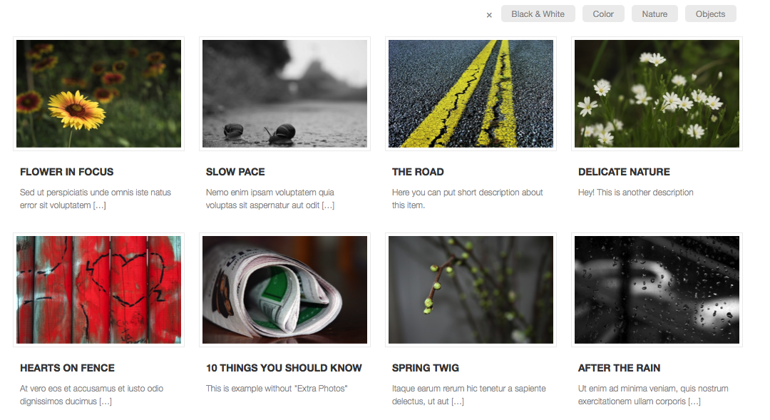Image resolution: width=770 pixels, height=420 pixels.
Task: Open The Road item title
Action: [418, 172]
